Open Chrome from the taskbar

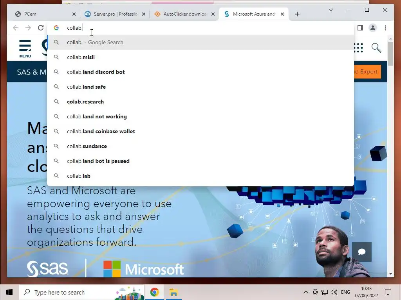[154, 292]
